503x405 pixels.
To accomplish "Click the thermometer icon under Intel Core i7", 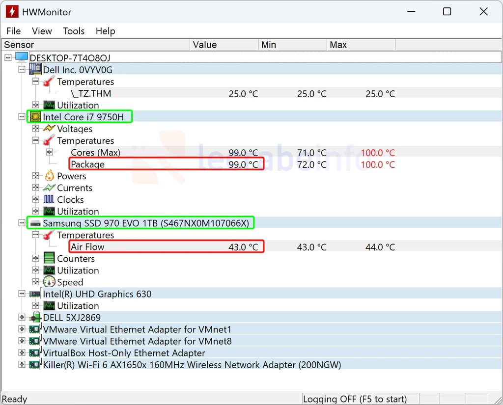I will [49, 140].
